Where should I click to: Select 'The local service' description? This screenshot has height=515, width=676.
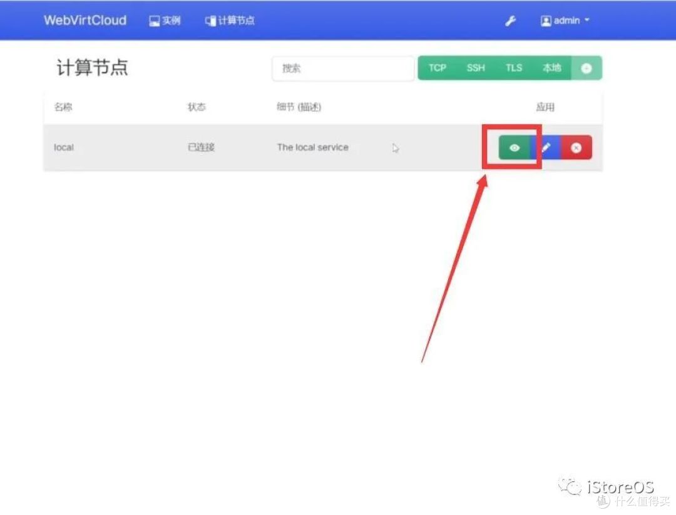pos(312,147)
